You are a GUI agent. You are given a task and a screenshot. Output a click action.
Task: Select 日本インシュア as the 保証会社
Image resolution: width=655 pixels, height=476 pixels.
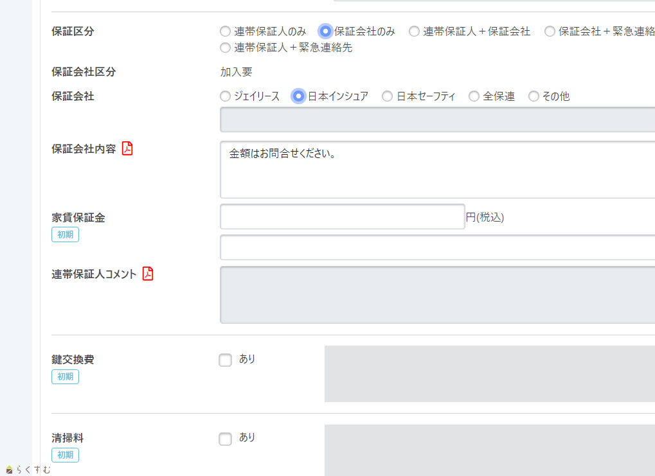click(x=298, y=96)
